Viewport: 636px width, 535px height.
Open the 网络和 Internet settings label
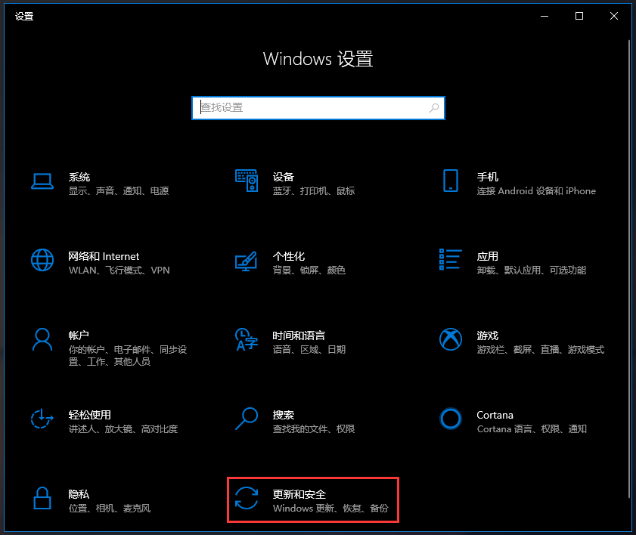click(104, 256)
